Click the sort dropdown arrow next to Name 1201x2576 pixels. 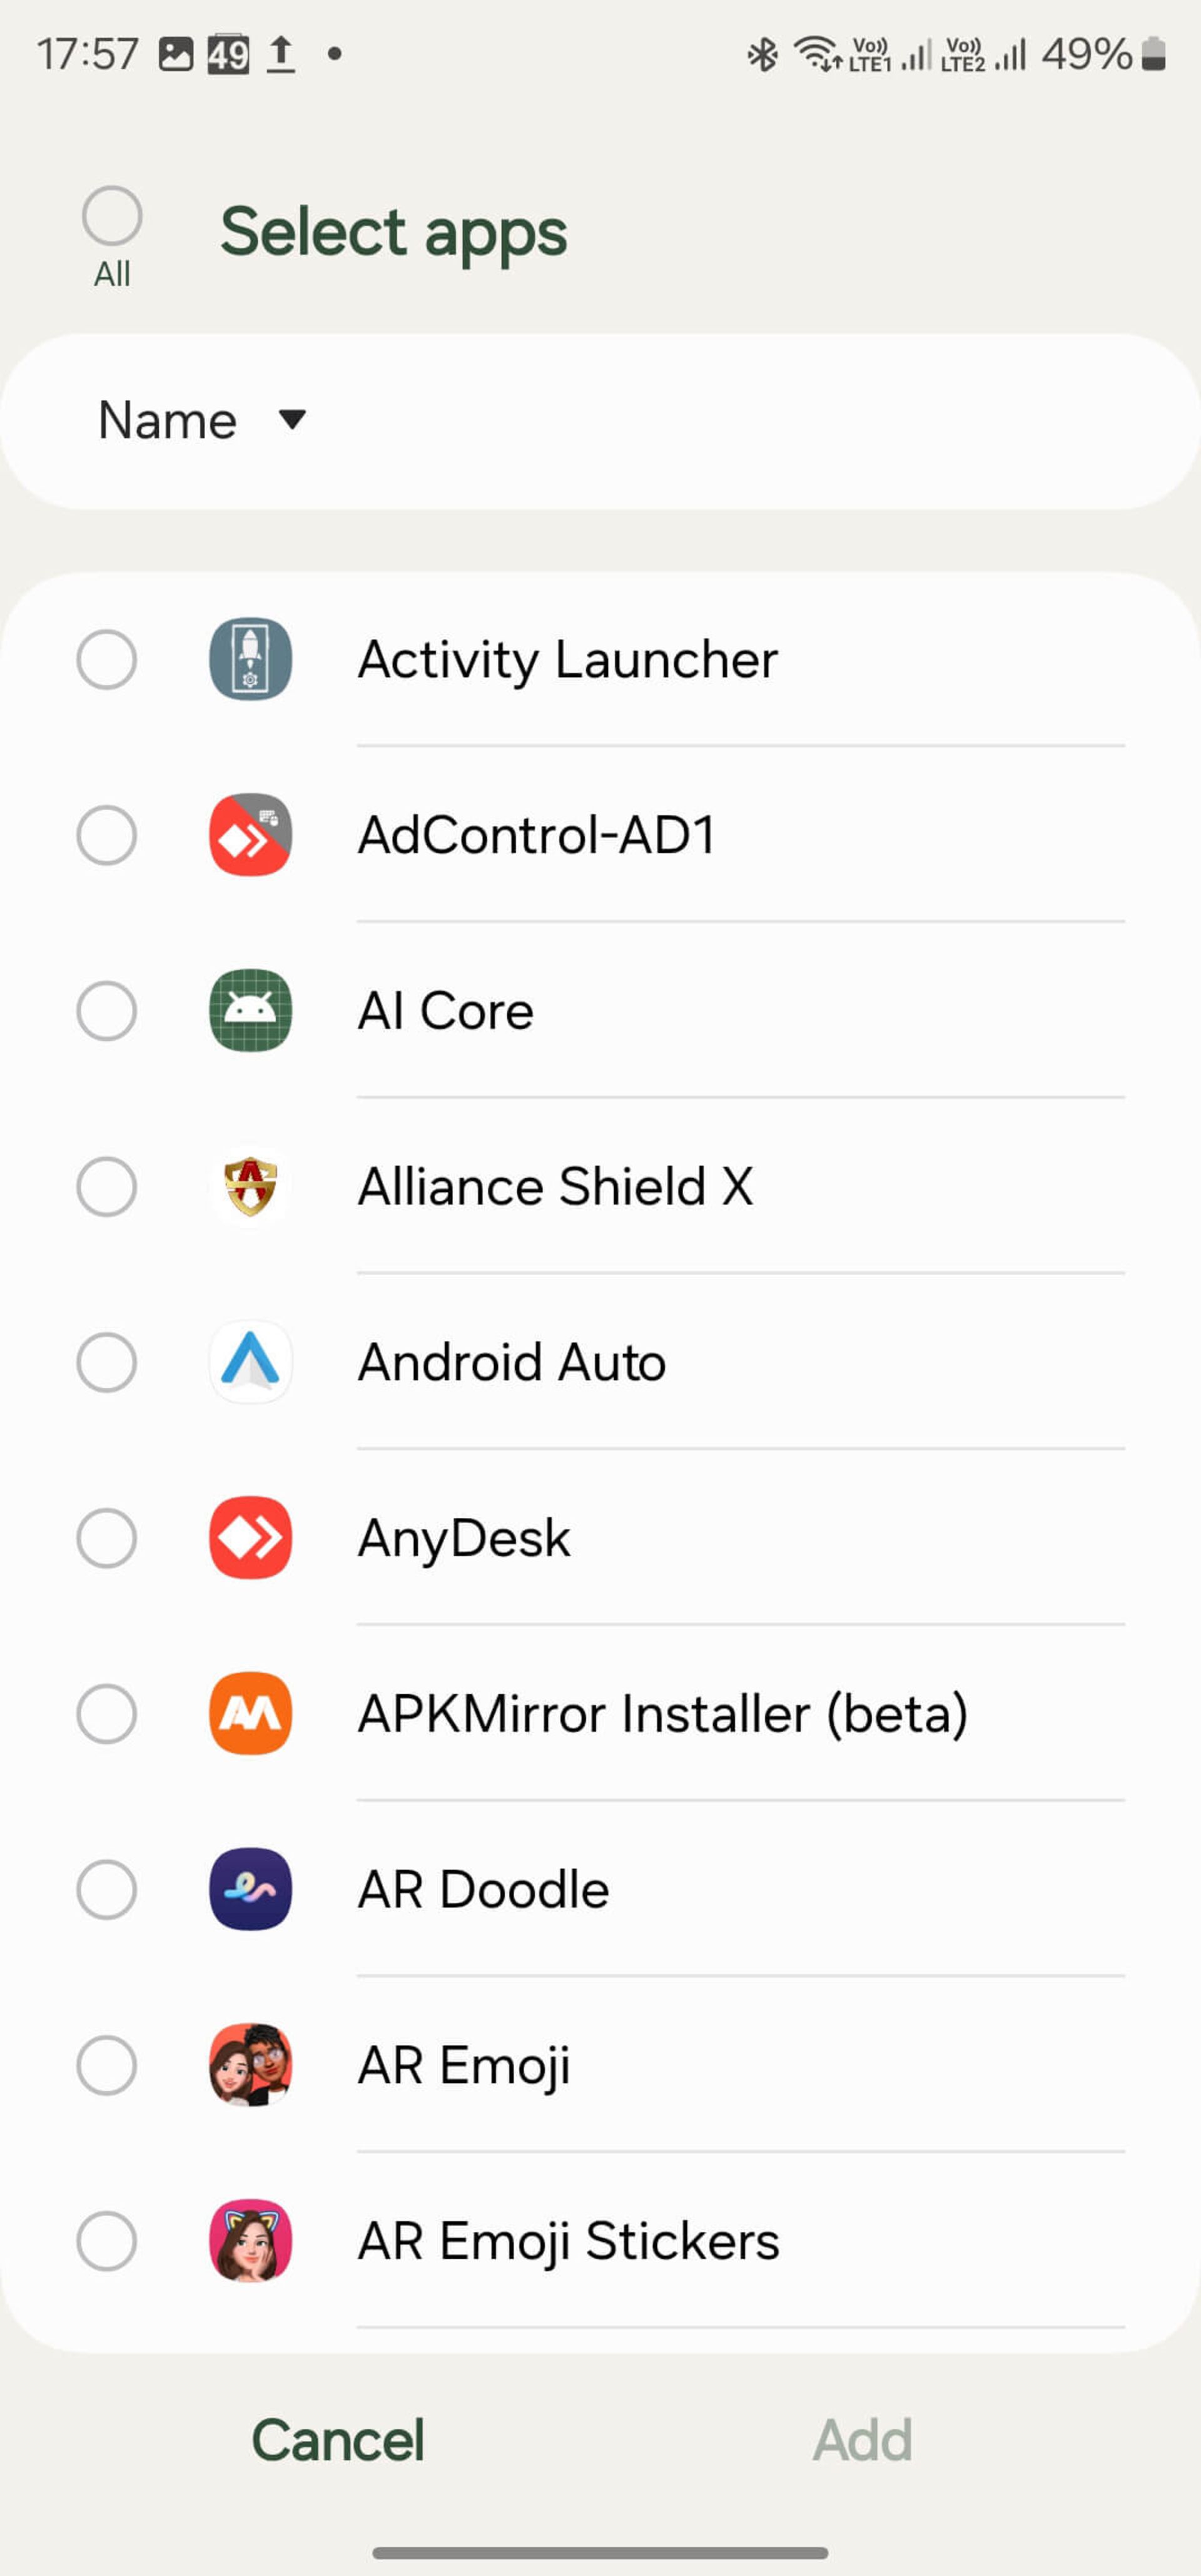[292, 420]
